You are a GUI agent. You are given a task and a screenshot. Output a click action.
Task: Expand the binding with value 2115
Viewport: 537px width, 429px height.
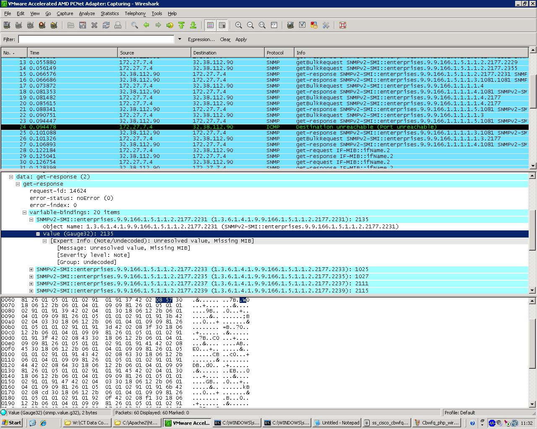[31, 291]
